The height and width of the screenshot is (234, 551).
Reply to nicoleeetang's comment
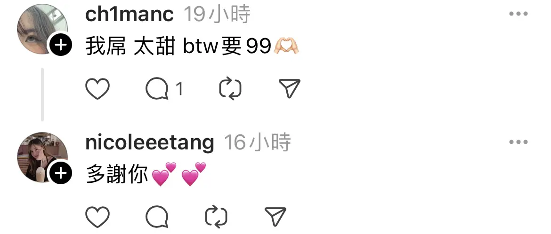pyautogui.click(x=157, y=217)
